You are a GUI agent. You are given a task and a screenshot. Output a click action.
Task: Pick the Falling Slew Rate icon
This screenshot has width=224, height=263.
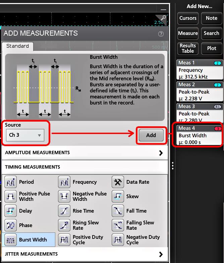(118, 225)
